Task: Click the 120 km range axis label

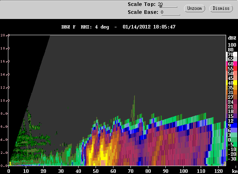Action: (x=218, y=171)
